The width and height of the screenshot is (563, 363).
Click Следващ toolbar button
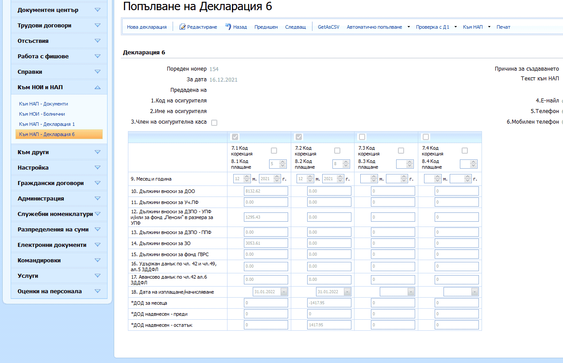click(295, 27)
